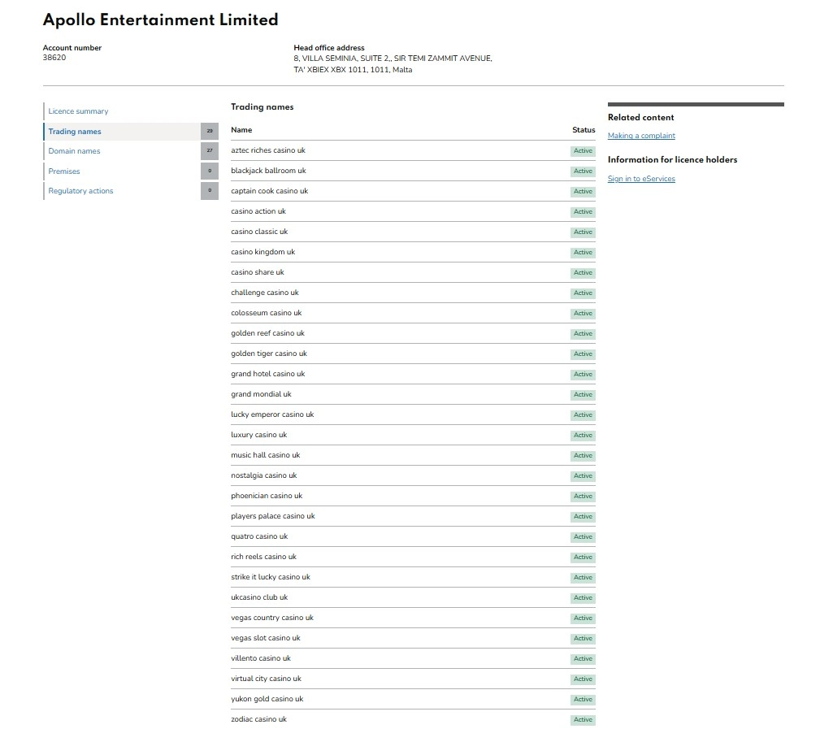The image size is (820, 729).
Task: Click the Domain names count badge
Action: [x=209, y=150]
